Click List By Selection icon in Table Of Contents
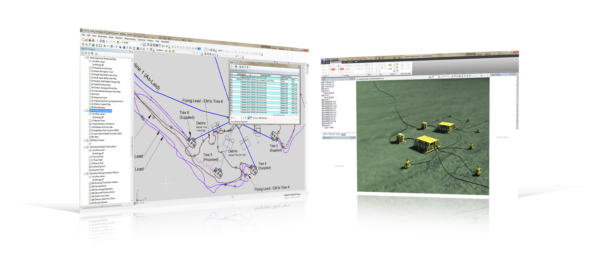 pyautogui.click(x=92, y=53)
